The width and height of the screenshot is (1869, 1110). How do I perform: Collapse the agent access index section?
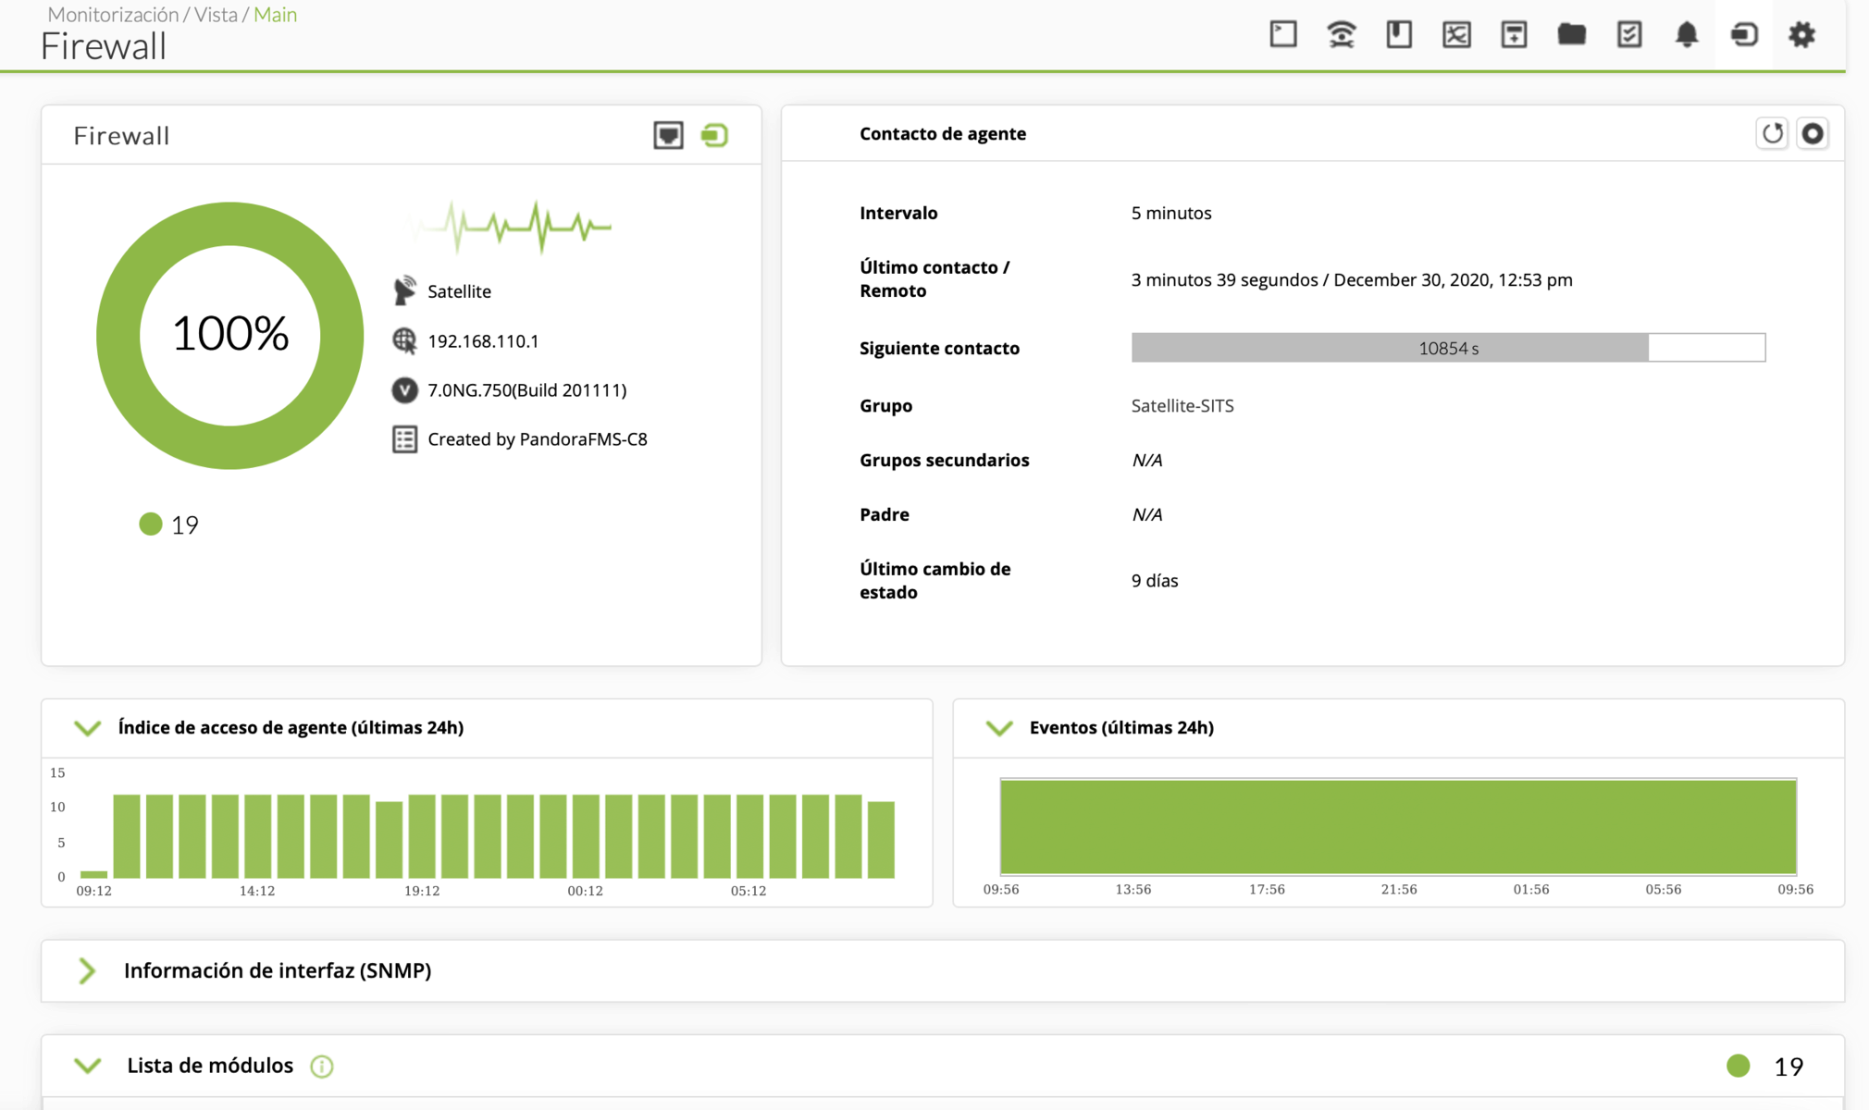(x=87, y=728)
